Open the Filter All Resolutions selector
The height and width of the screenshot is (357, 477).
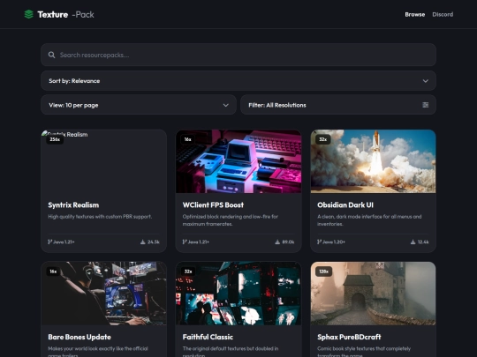point(338,105)
